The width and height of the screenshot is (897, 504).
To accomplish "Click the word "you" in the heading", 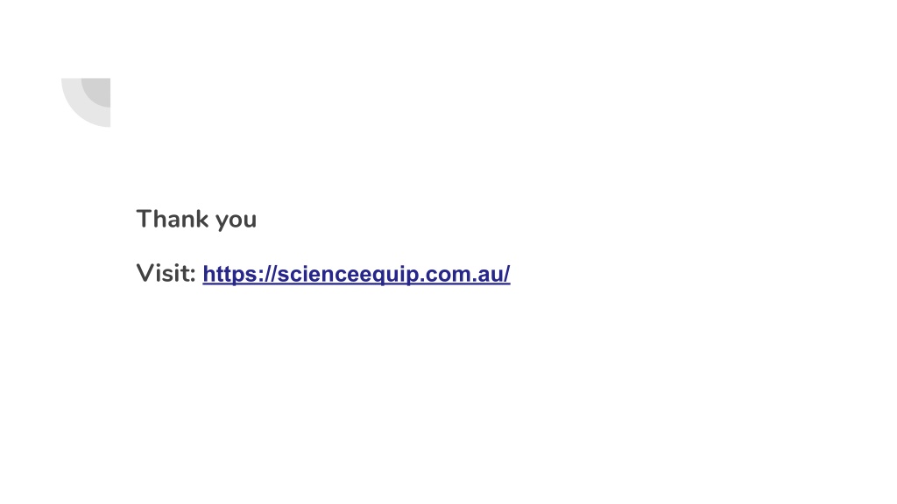I will (x=236, y=221).
